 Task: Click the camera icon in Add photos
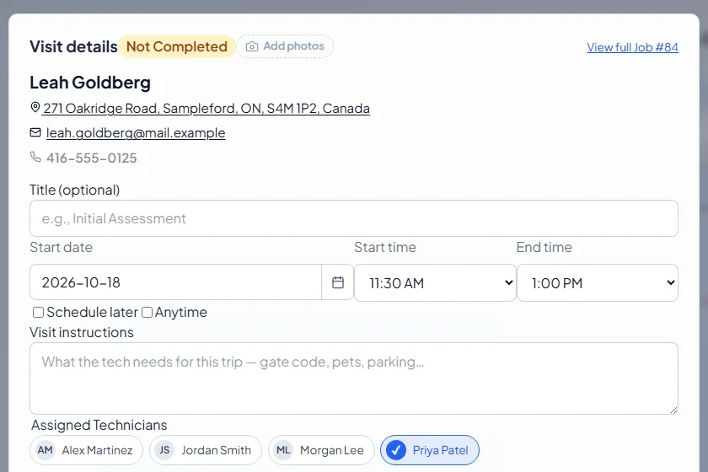[252, 46]
